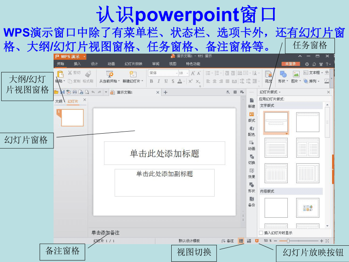Align text right in ribbon

pyautogui.click(x=221, y=81)
